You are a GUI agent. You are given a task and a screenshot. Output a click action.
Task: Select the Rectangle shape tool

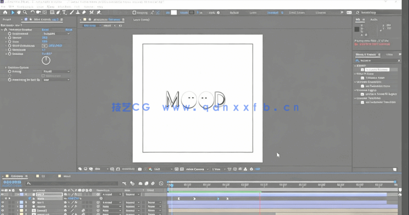coord(52,13)
